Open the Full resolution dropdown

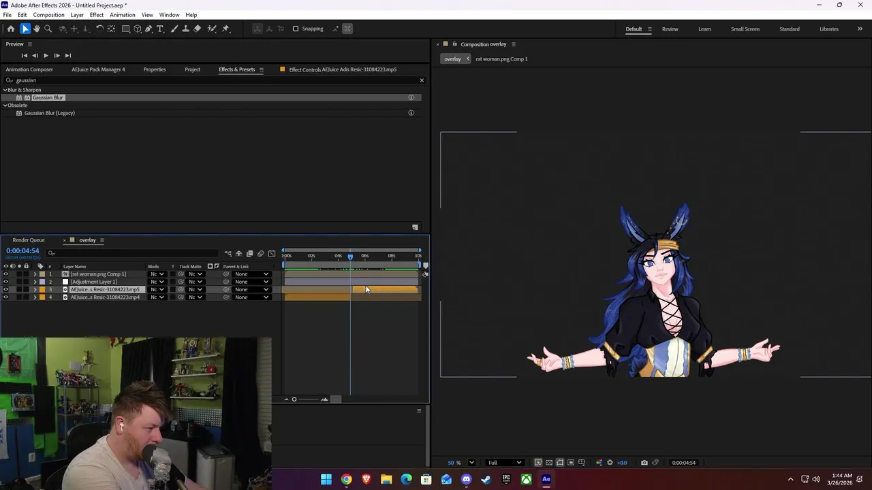coord(504,463)
